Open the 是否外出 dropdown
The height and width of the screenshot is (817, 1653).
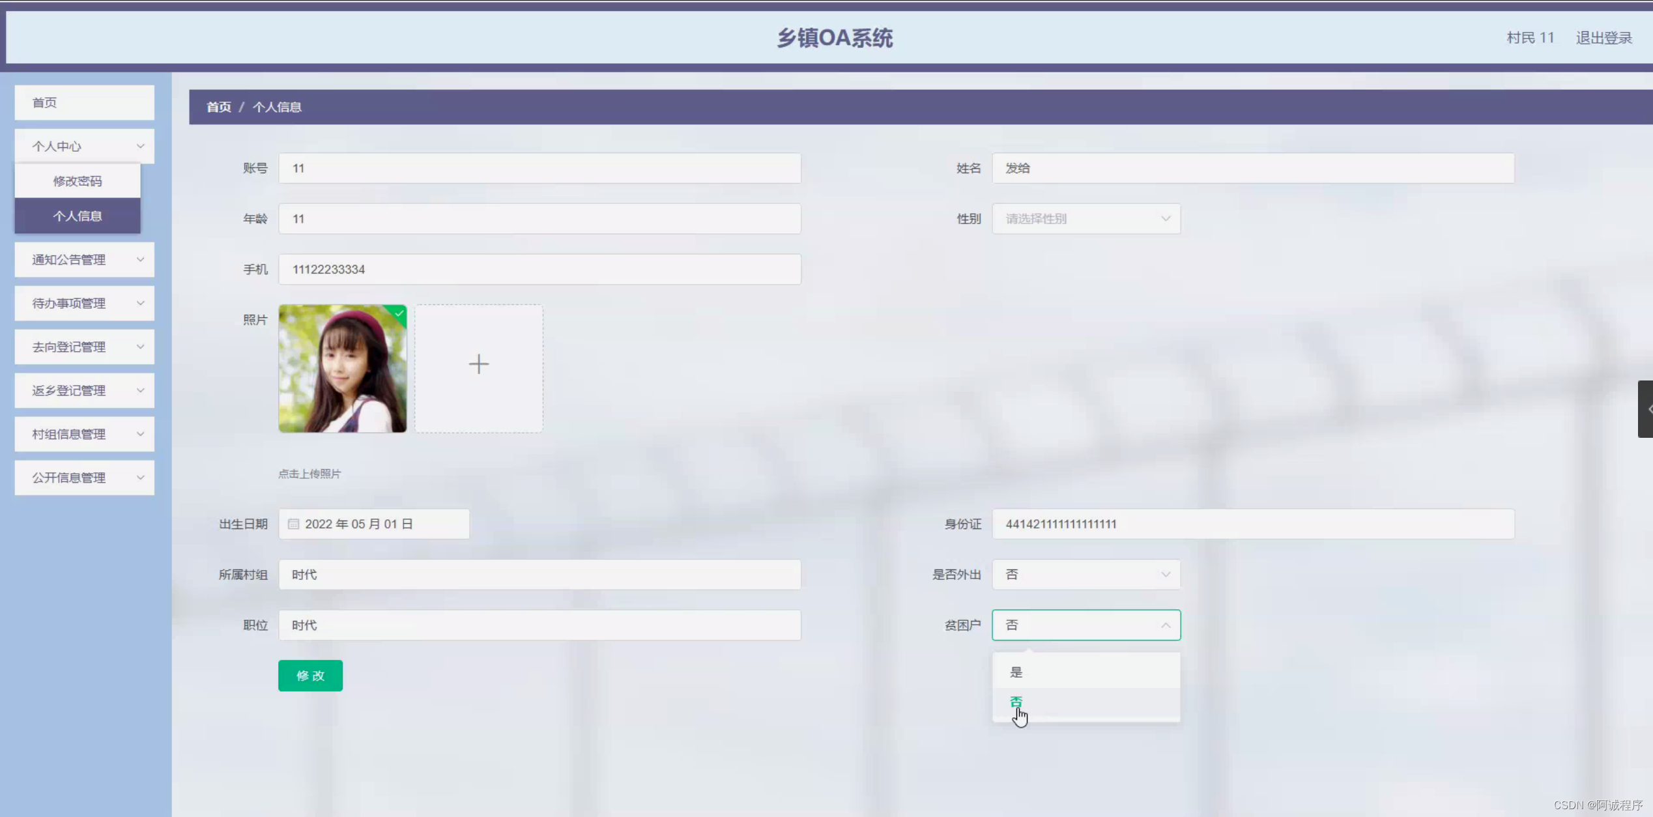1085,575
